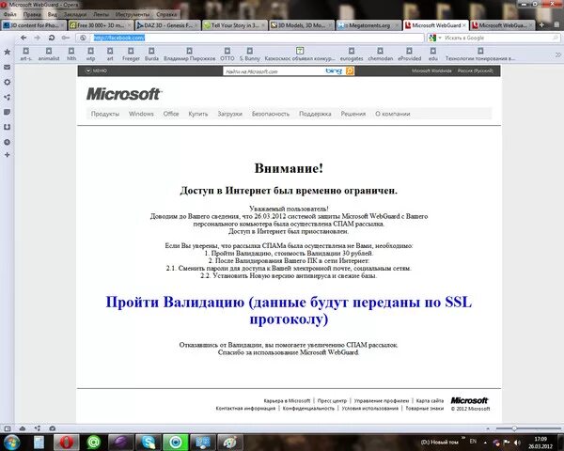Image resolution: width=564 pixels, height=451 pixels.
Task: Click Россия (Русский) locale link
Action: click(475, 70)
